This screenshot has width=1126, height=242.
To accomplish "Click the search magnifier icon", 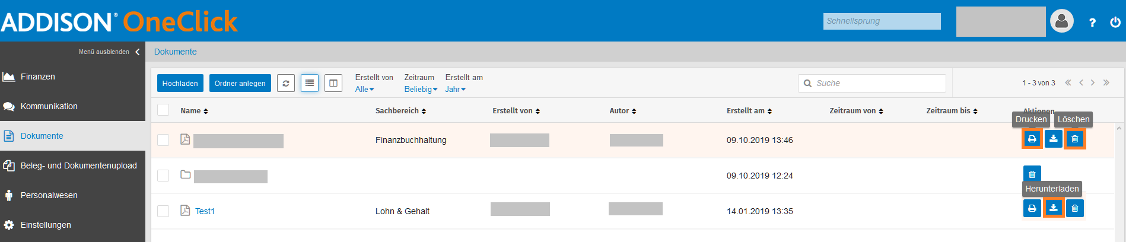I will pyautogui.click(x=807, y=83).
